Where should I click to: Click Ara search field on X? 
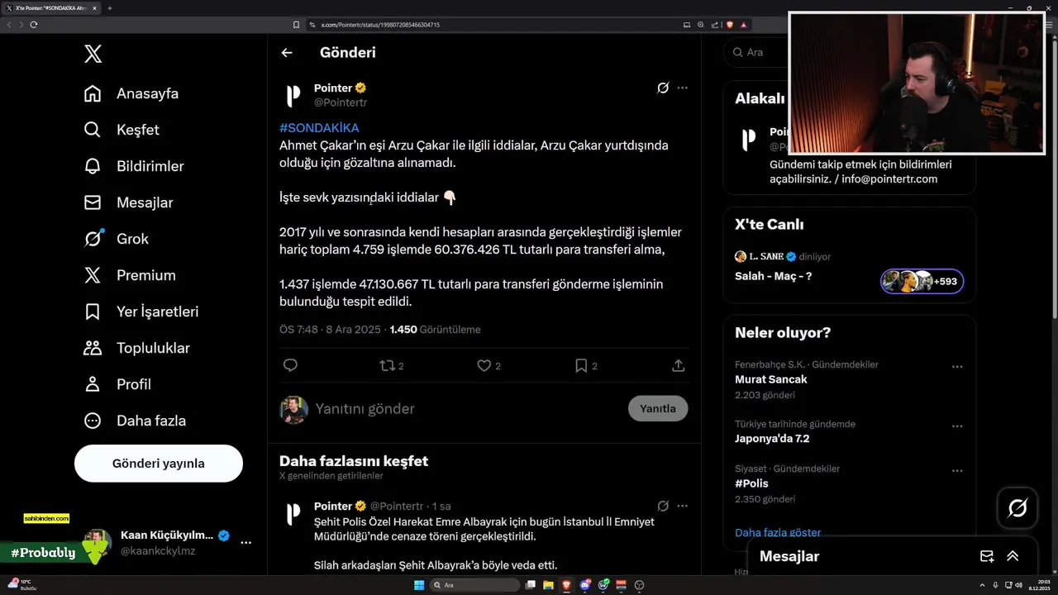[756, 52]
